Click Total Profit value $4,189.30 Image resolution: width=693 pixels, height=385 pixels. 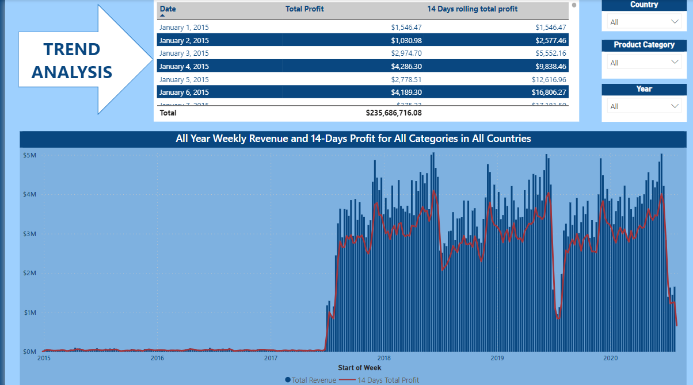click(x=406, y=93)
